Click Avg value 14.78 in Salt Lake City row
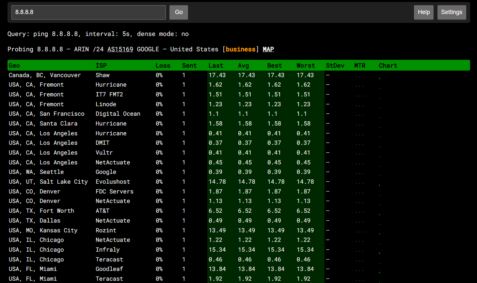 pyautogui.click(x=246, y=182)
